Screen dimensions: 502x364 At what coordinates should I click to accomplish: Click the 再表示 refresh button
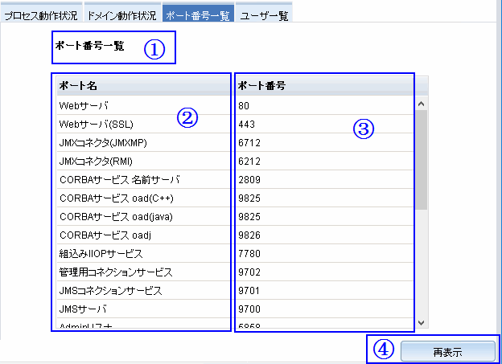coord(447,351)
